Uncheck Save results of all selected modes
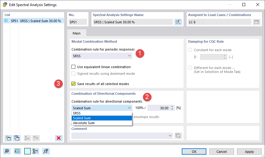265x158 pixels. 73,84
